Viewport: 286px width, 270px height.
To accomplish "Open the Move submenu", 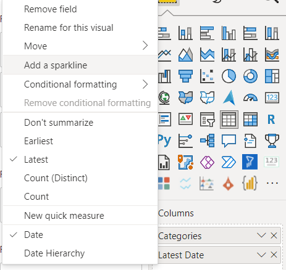I will [x=80, y=46].
